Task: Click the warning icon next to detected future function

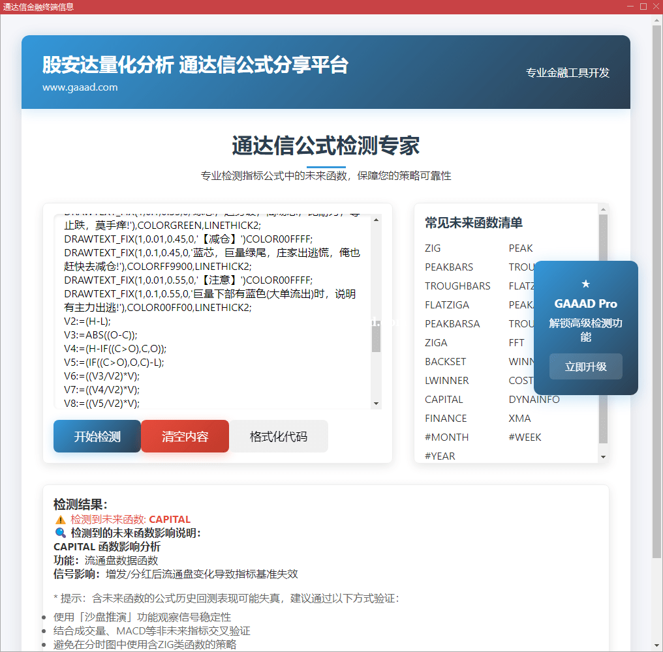Action: pyautogui.click(x=61, y=520)
